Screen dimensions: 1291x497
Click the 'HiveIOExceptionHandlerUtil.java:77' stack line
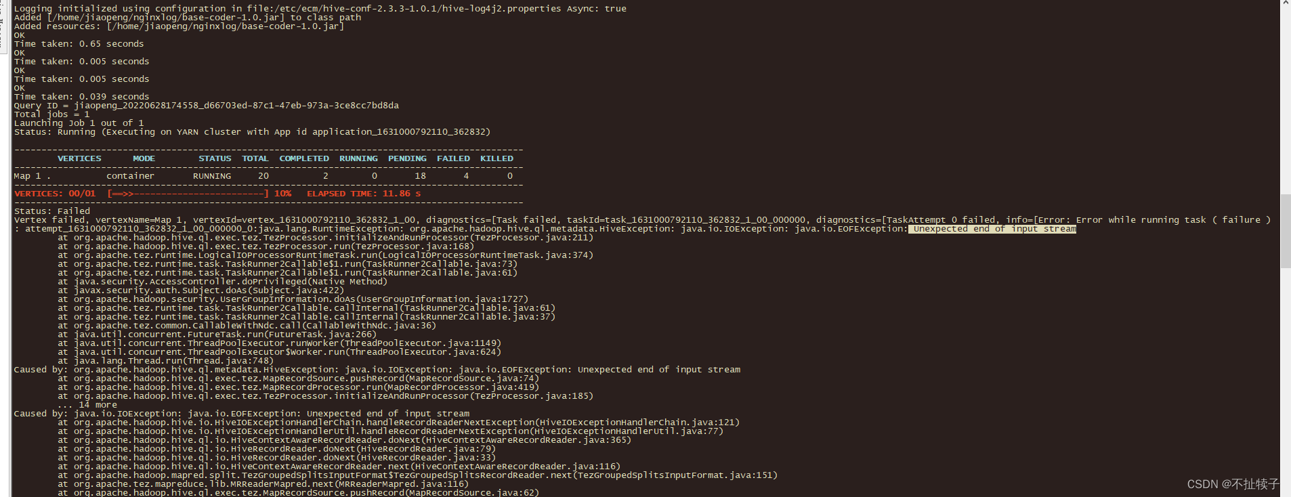[x=390, y=431]
